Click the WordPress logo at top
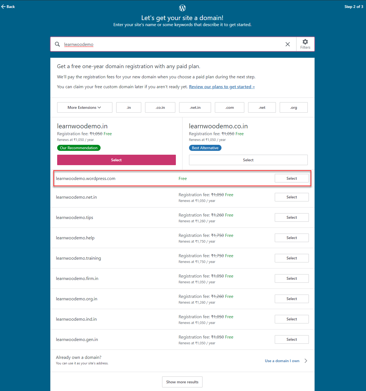366x391 pixels. (182, 8)
